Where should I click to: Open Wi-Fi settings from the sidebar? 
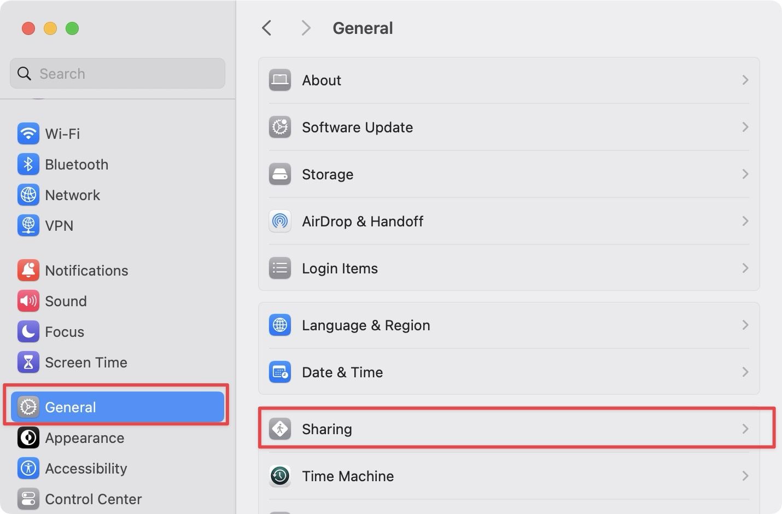tap(28, 133)
